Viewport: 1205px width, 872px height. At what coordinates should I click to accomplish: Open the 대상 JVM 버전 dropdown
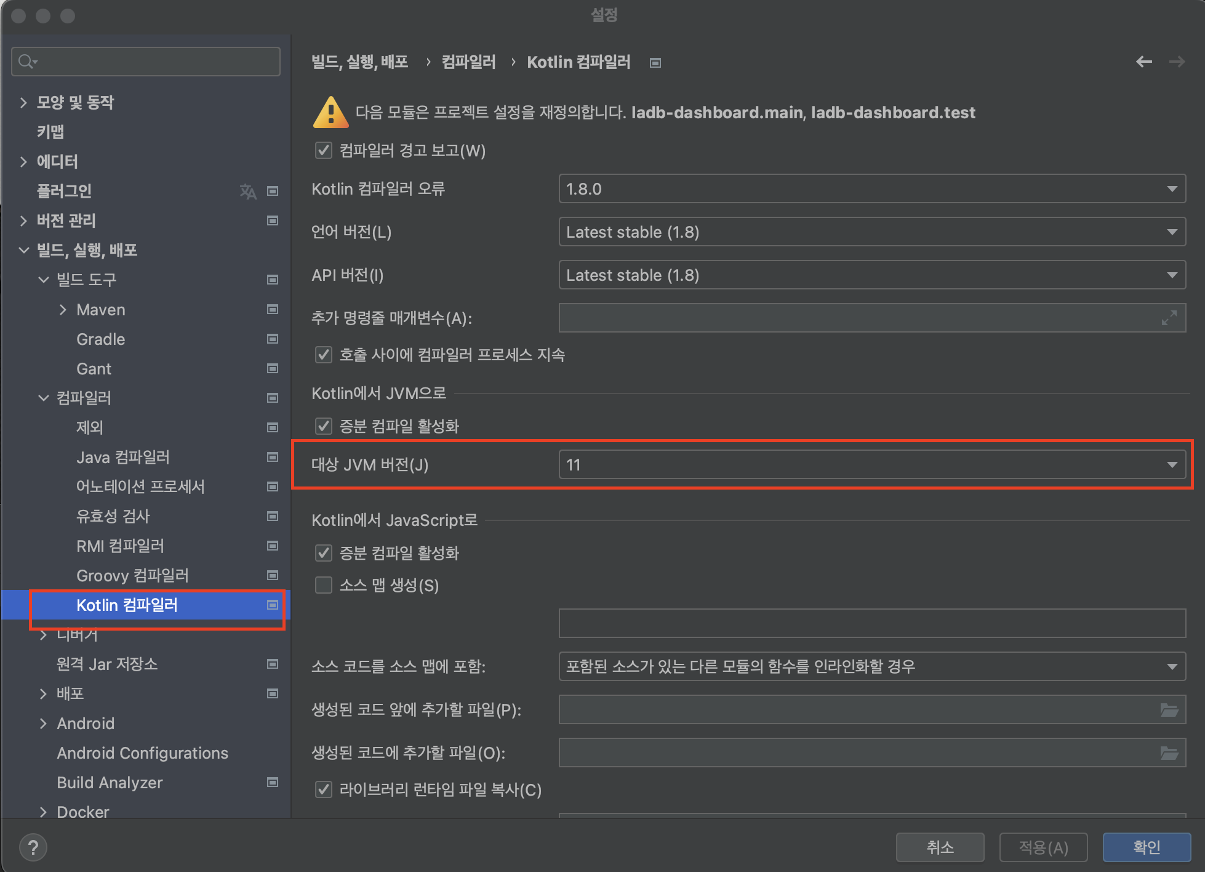[871, 465]
